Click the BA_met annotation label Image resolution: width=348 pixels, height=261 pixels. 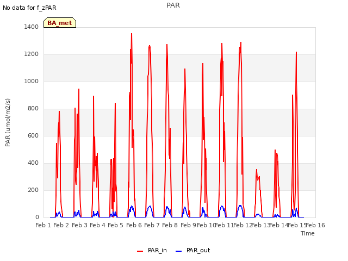click(60, 23)
